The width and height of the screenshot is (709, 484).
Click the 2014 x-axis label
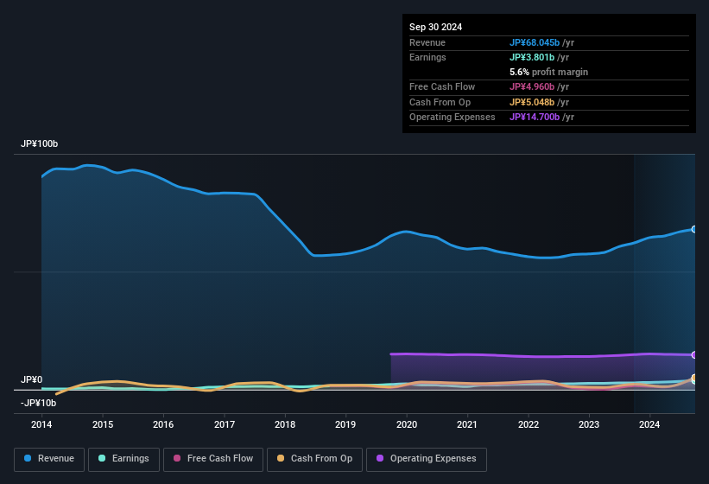41,424
